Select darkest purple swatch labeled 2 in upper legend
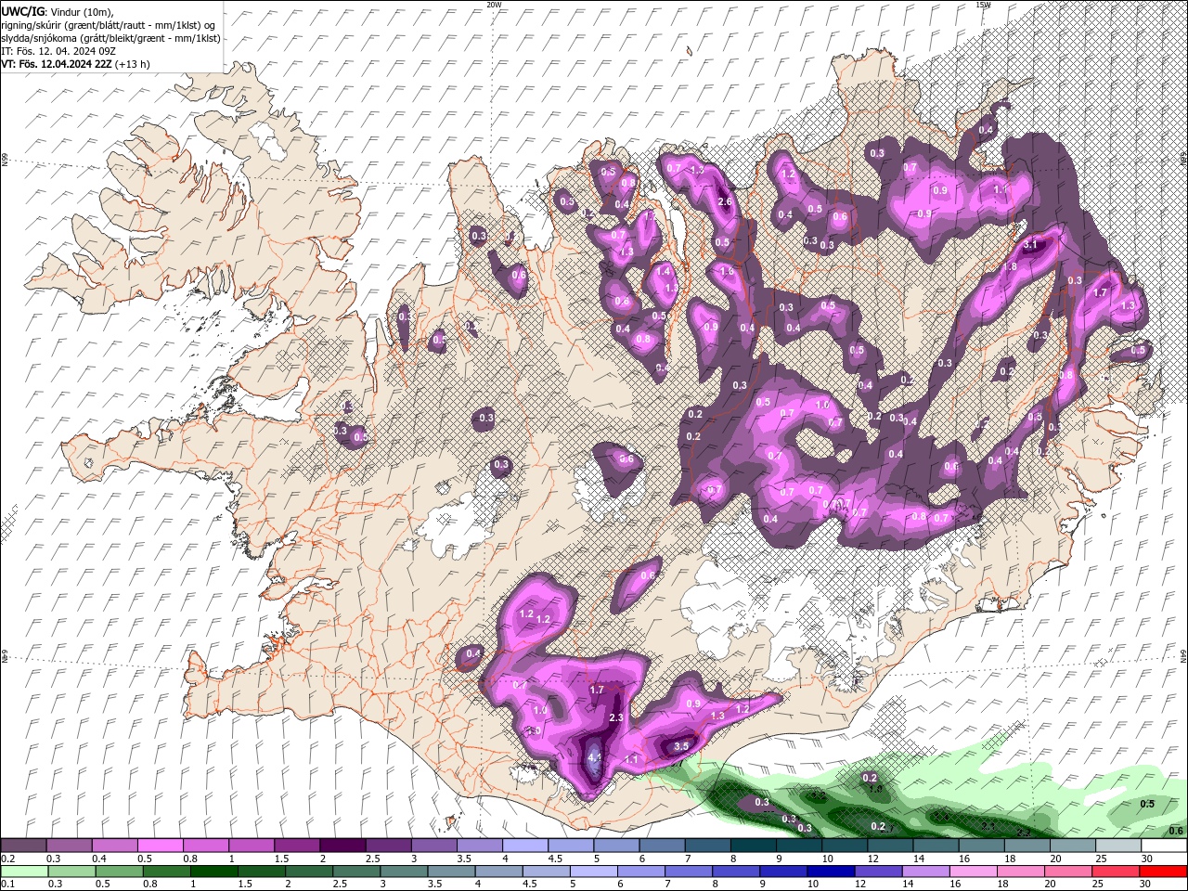Image resolution: width=1188 pixels, height=891 pixels. point(342,846)
